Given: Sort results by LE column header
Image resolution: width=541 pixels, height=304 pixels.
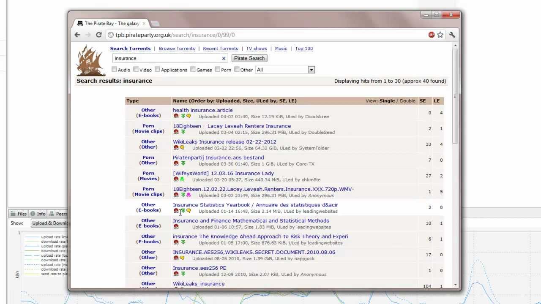Looking at the screenshot, I should 437,101.
